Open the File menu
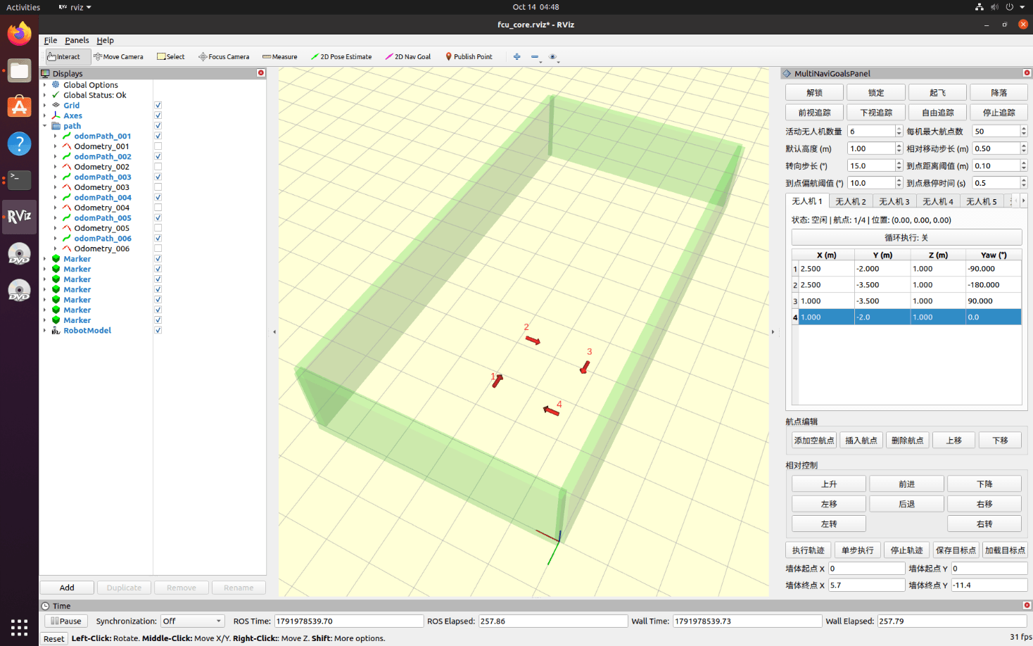The width and height of the screenshot is (1033, 646). [x=51, y=40]
